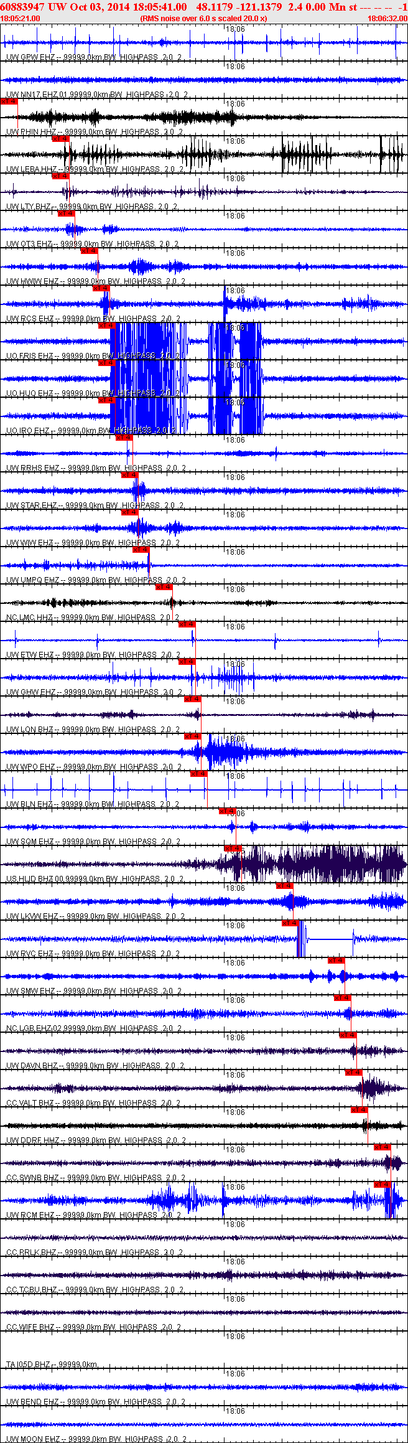This screenshot has width=408, height=1443.
Task: Click the UW GPW EHZ station label
Action: 94,57
